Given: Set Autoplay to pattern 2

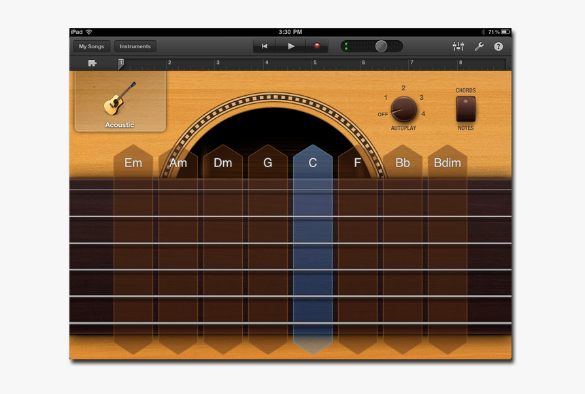Looking at the screenshot, I should [x=403, y=88].
